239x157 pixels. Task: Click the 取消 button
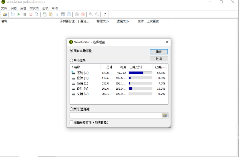click(159, 59)
